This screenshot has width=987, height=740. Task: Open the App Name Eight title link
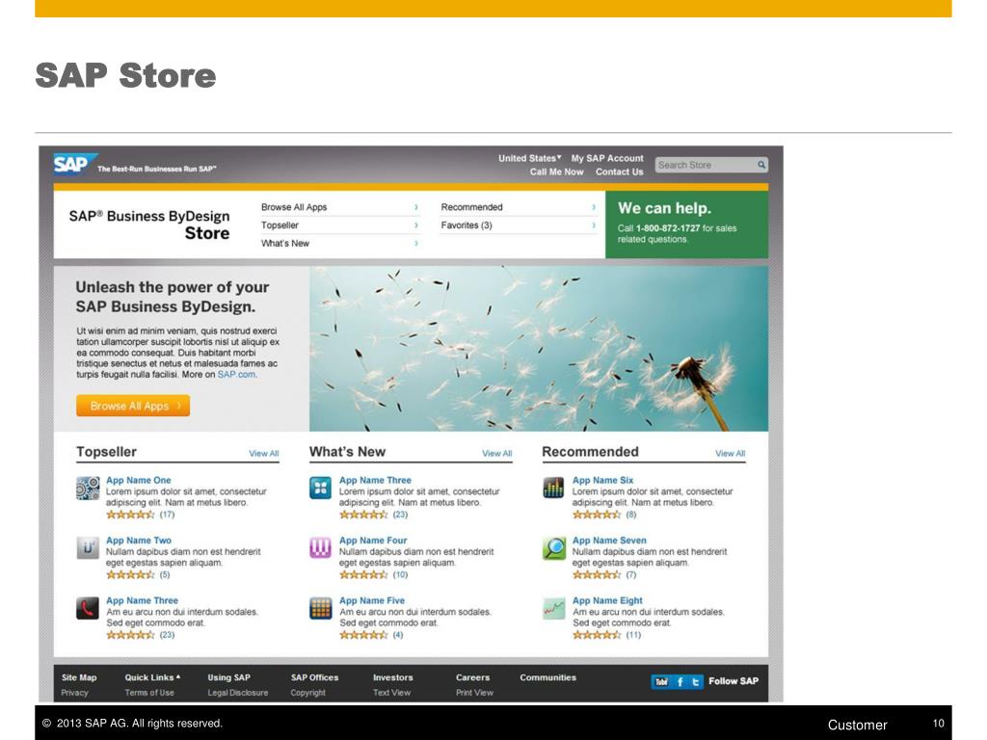(x=607, y=601)
